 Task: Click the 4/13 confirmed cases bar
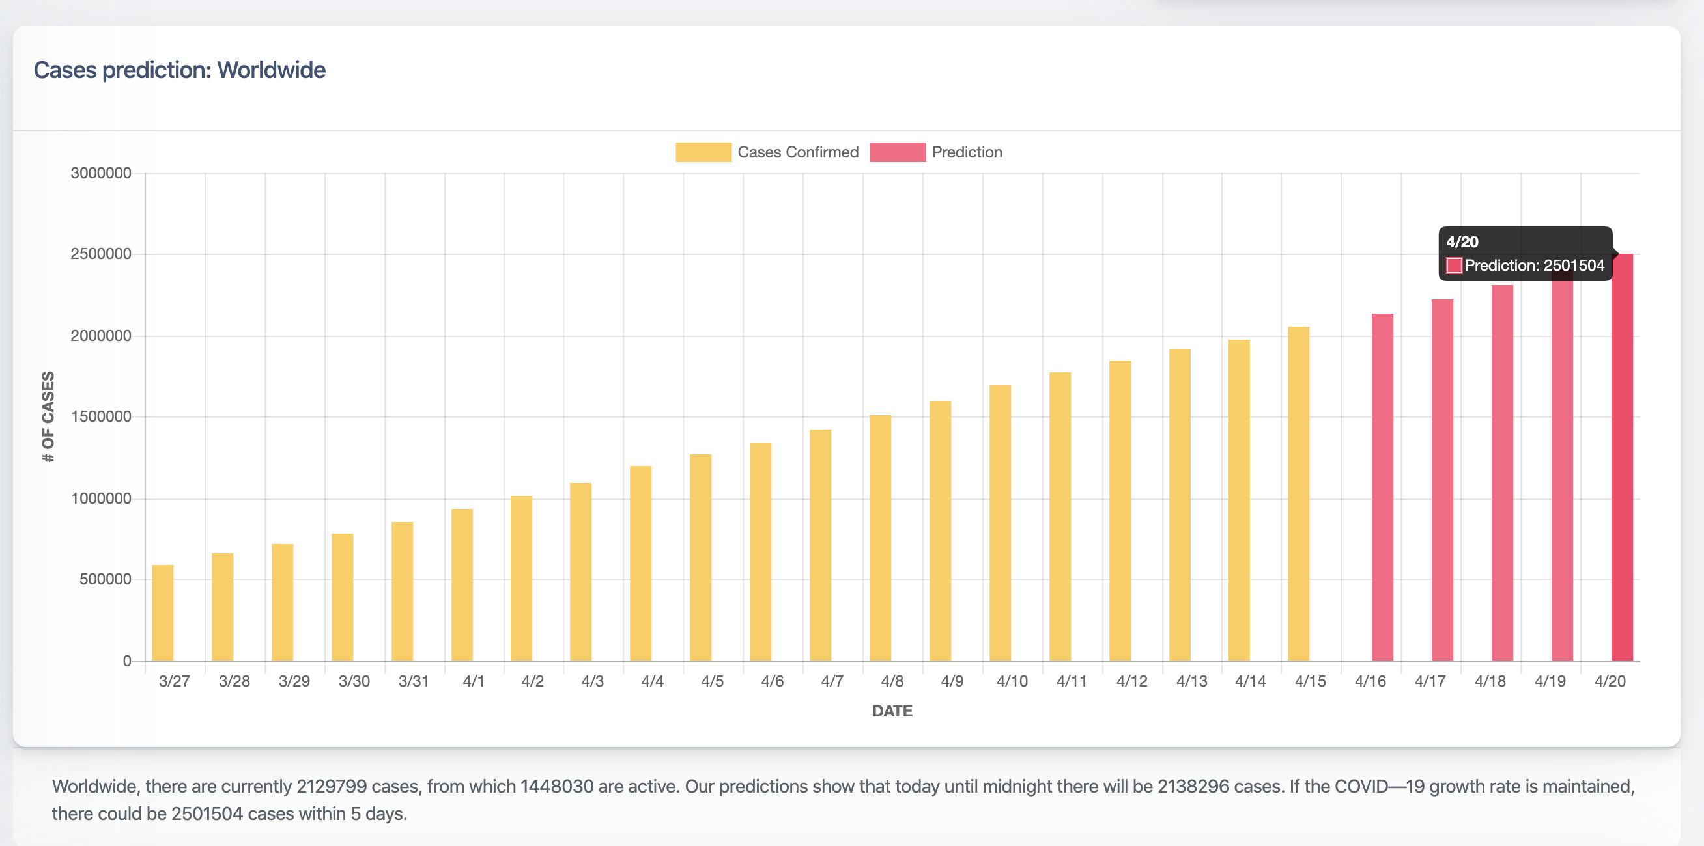tap(1180, 505)
